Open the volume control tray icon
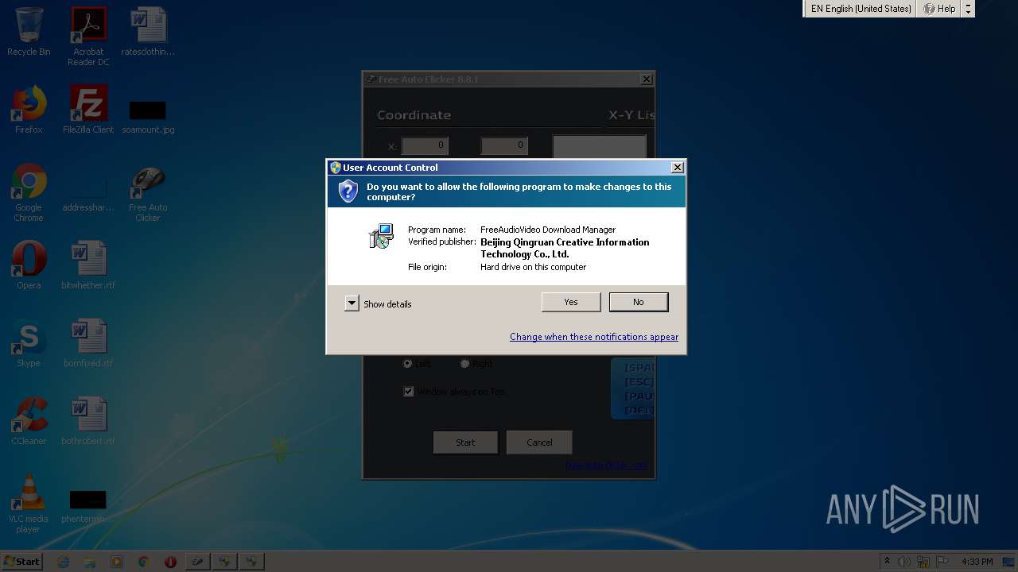 (x=903, y=562)
